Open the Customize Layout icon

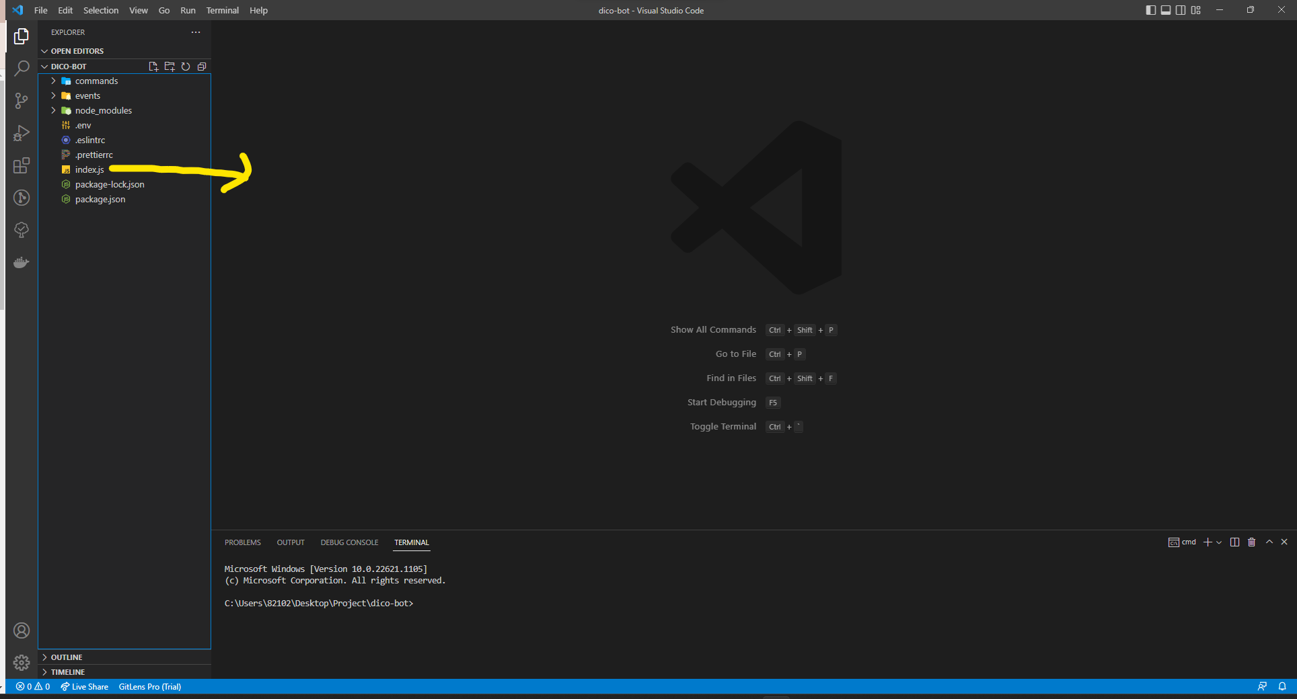coord(1195,10)
